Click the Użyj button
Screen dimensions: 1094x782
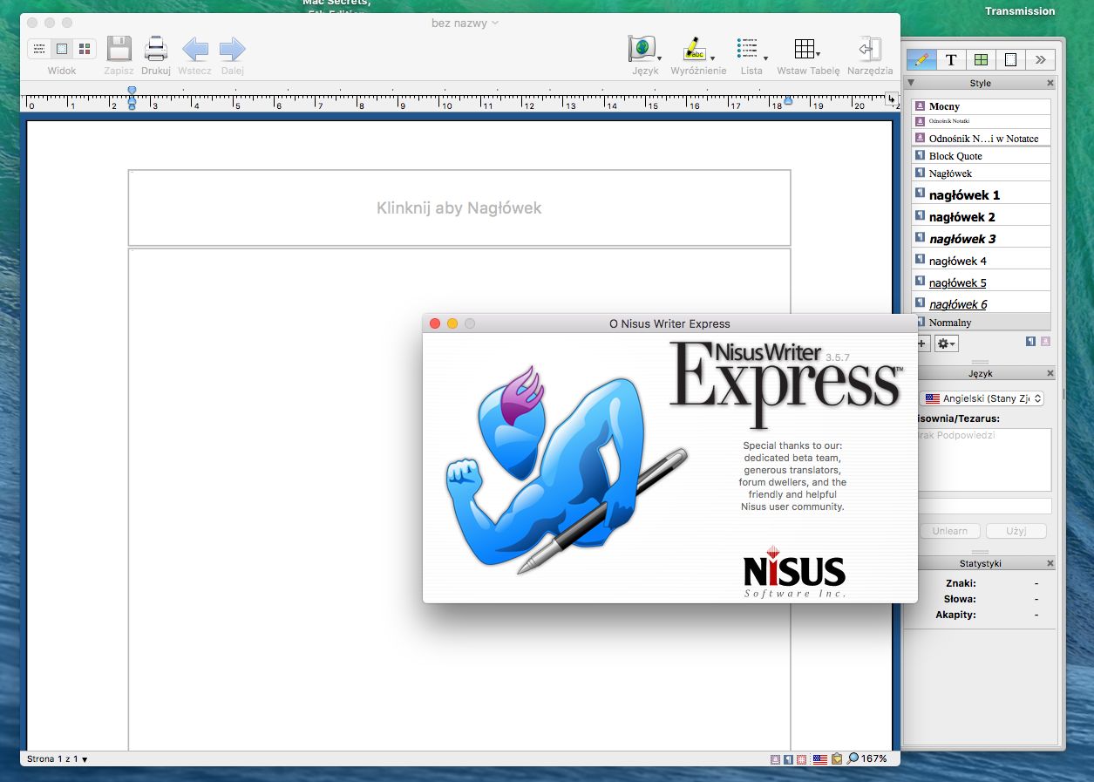(1016, 530)
